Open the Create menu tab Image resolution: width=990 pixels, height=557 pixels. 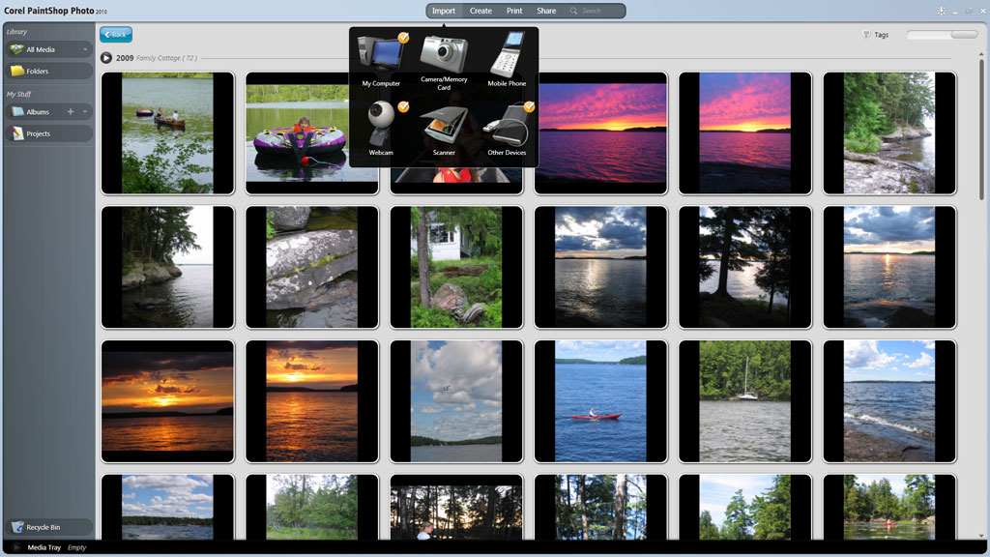[480, 11]
